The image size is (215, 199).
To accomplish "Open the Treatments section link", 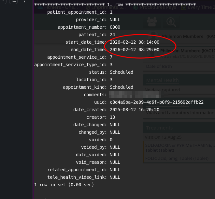I will point(159,128).
